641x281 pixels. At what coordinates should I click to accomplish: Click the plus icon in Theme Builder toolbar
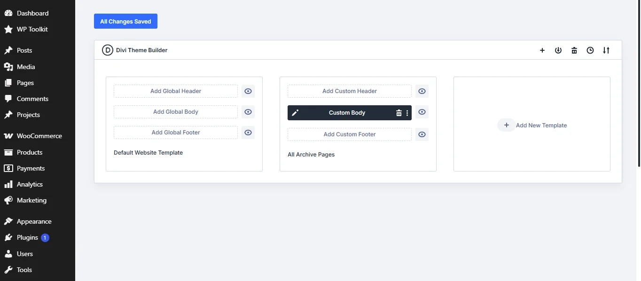click(x=542, y=50)
